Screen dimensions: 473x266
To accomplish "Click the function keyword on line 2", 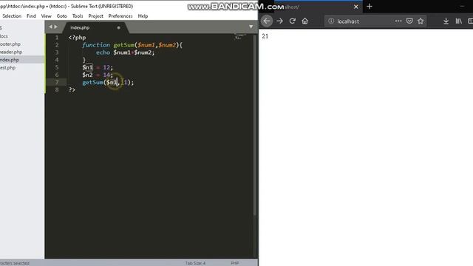I will click(96, 45).
